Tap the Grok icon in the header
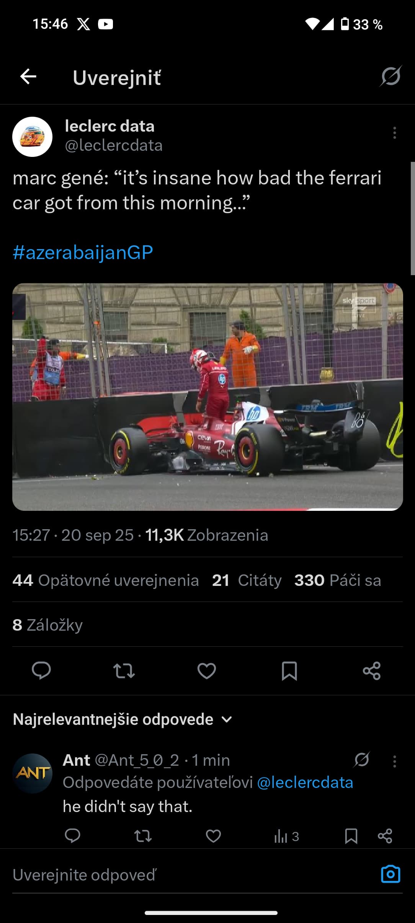The image size is (415, 923). coord(391,76)
